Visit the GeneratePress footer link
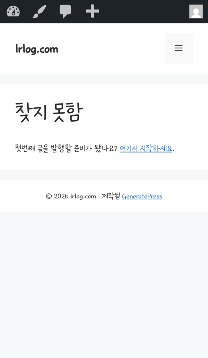The height and width of the screenshot is (358, 208). [142, 196]
